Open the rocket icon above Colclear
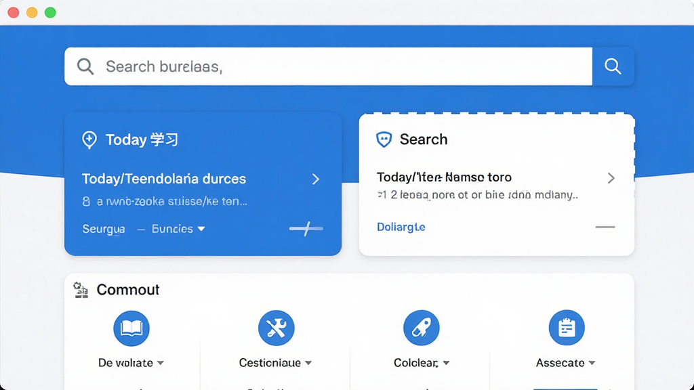 pyautogui.click(x=422, y=328)
